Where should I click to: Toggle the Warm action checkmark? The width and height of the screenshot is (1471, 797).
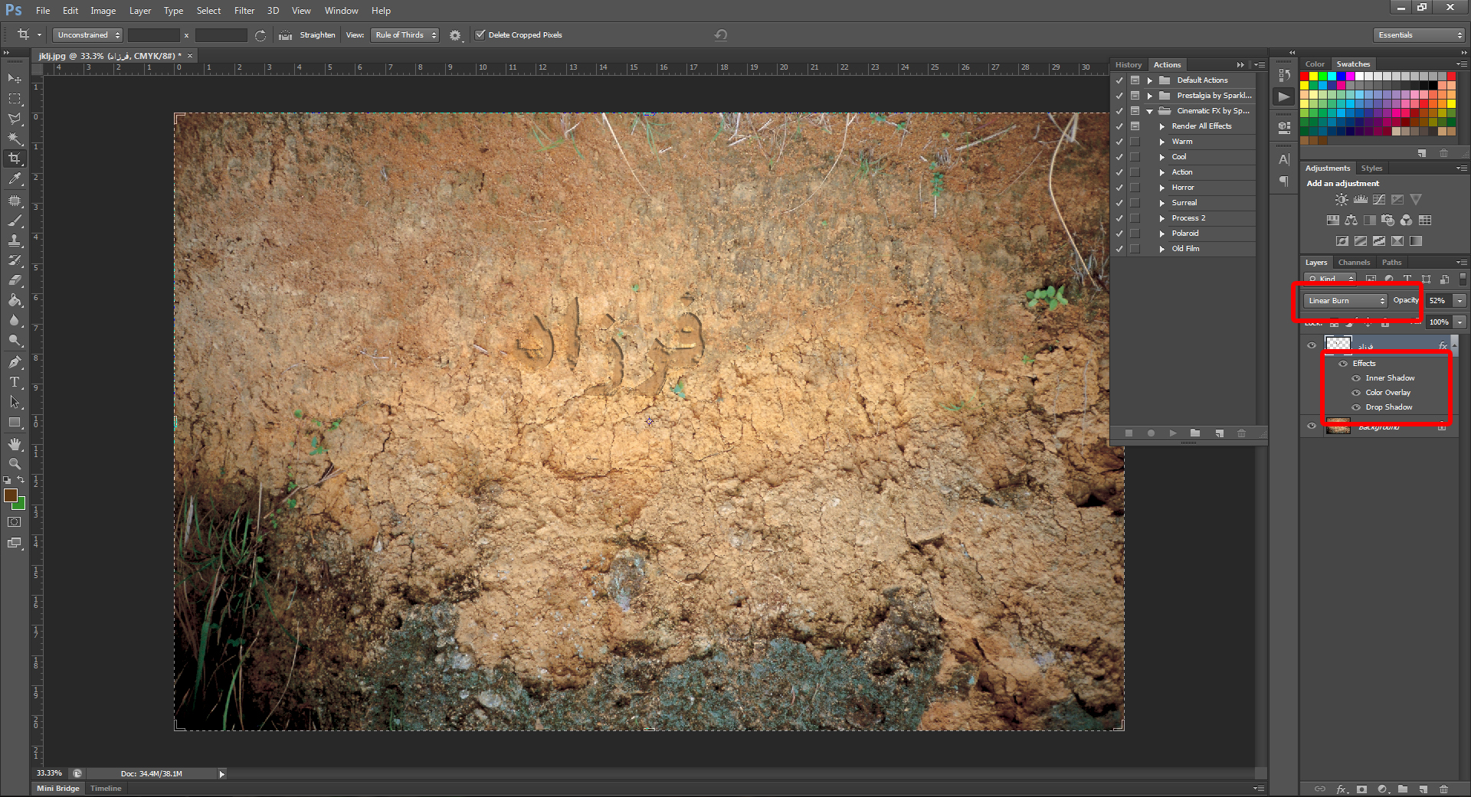(x=1119, y=142)
